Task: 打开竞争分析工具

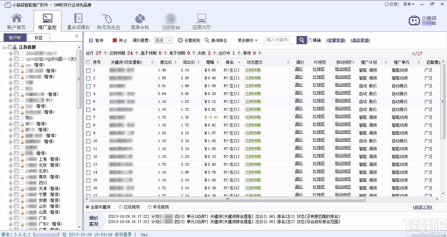Action: point(140,20)
